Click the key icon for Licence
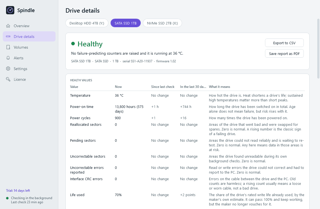This screenshot has height=209, width=320. pos(8,79)
